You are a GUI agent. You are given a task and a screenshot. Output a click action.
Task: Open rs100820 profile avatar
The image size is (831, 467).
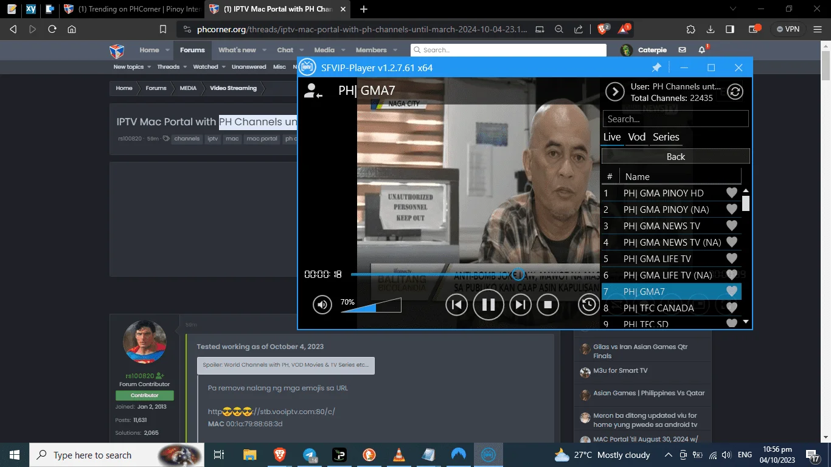click(144, 341)
